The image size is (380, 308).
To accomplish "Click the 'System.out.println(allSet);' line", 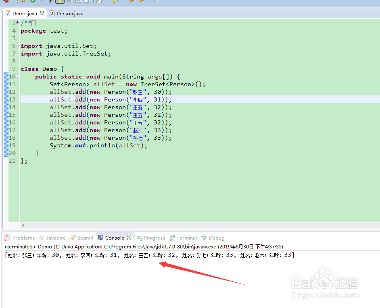I will tap(98, 145).
